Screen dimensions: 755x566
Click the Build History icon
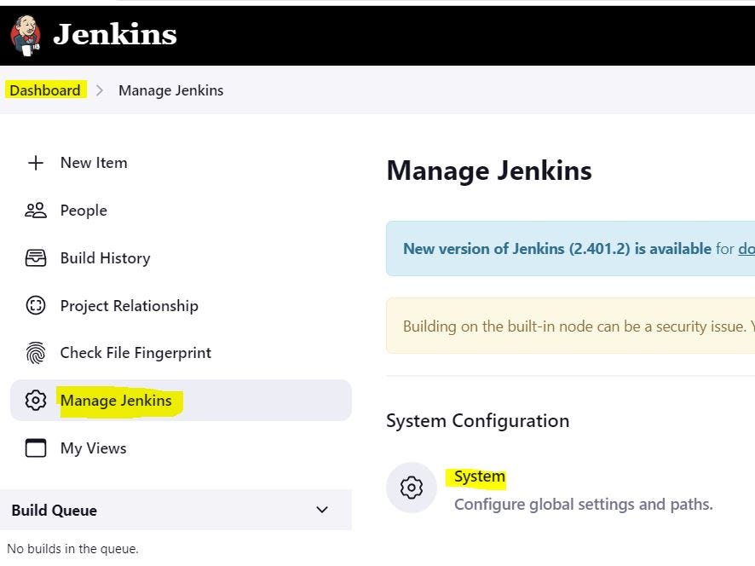tap(36, 257)
